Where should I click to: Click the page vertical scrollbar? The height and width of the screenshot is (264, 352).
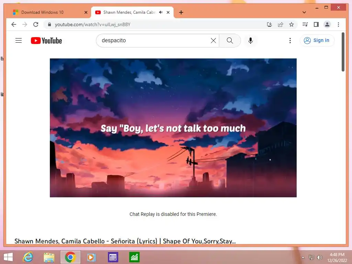[x=343, y=52]
